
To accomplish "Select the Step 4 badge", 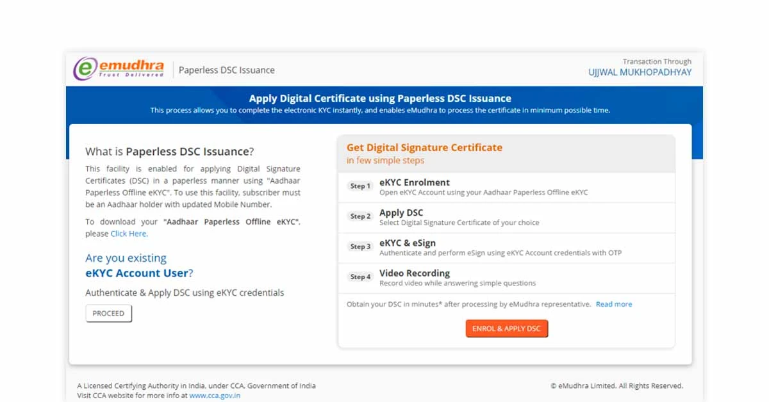I will pos(360,277).
